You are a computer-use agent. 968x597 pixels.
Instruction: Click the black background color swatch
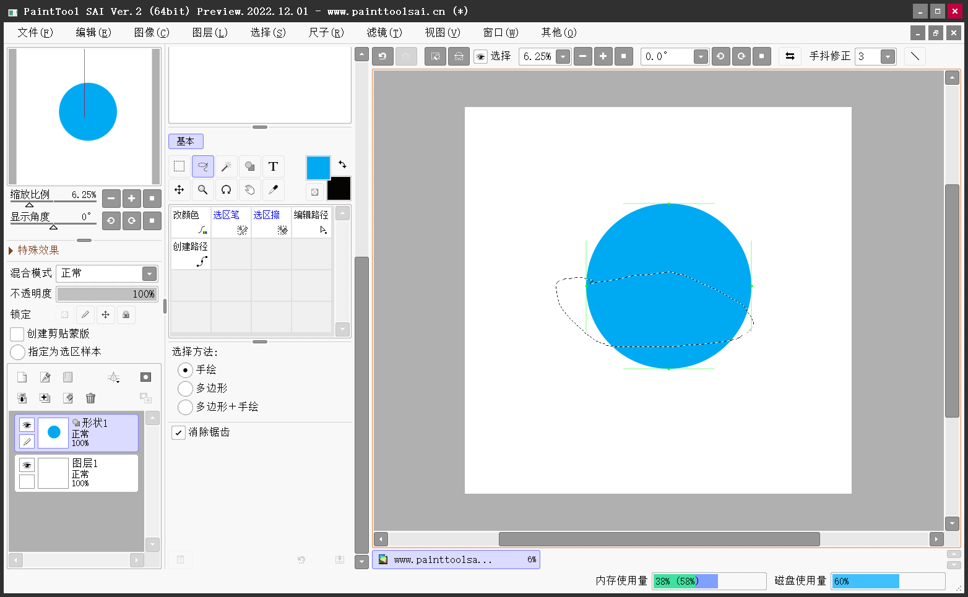pyautogui.click(x=339, y=188)
